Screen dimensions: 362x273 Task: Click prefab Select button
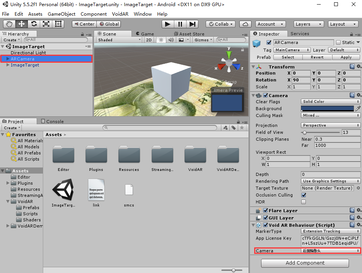[x=288, y=57]
